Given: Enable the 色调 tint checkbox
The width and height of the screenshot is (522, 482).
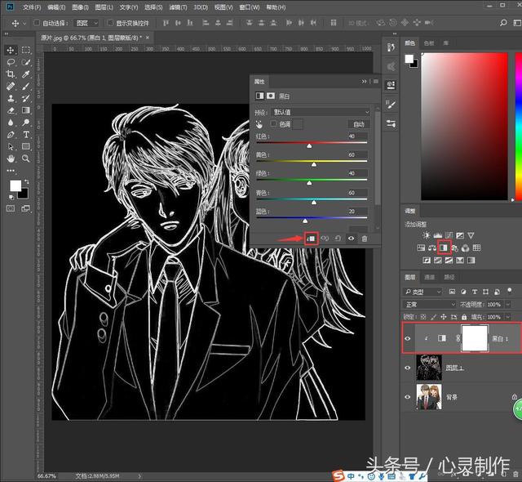Looking at the screenshot, I should pyautogui.click(x=274, y=124).
